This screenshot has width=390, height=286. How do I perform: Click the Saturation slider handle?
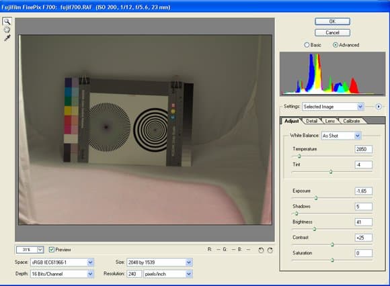pyautogui.click(x=332, y=260)
